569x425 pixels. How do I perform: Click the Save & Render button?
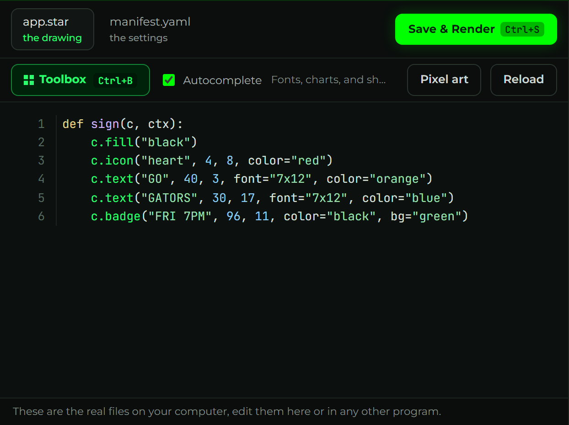point(476,29)
